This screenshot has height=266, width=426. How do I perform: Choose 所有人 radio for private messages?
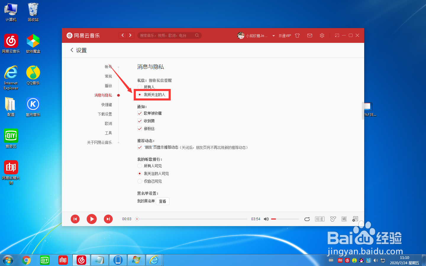tap(140, 87)
